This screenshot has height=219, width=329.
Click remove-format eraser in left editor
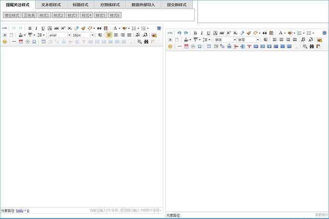[x=76, y=28]
